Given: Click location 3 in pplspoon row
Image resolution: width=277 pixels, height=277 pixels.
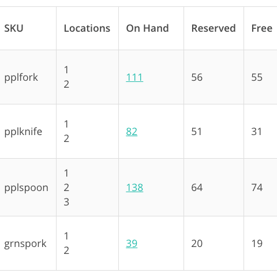Looking at the screenshot, I should [66, 202].
